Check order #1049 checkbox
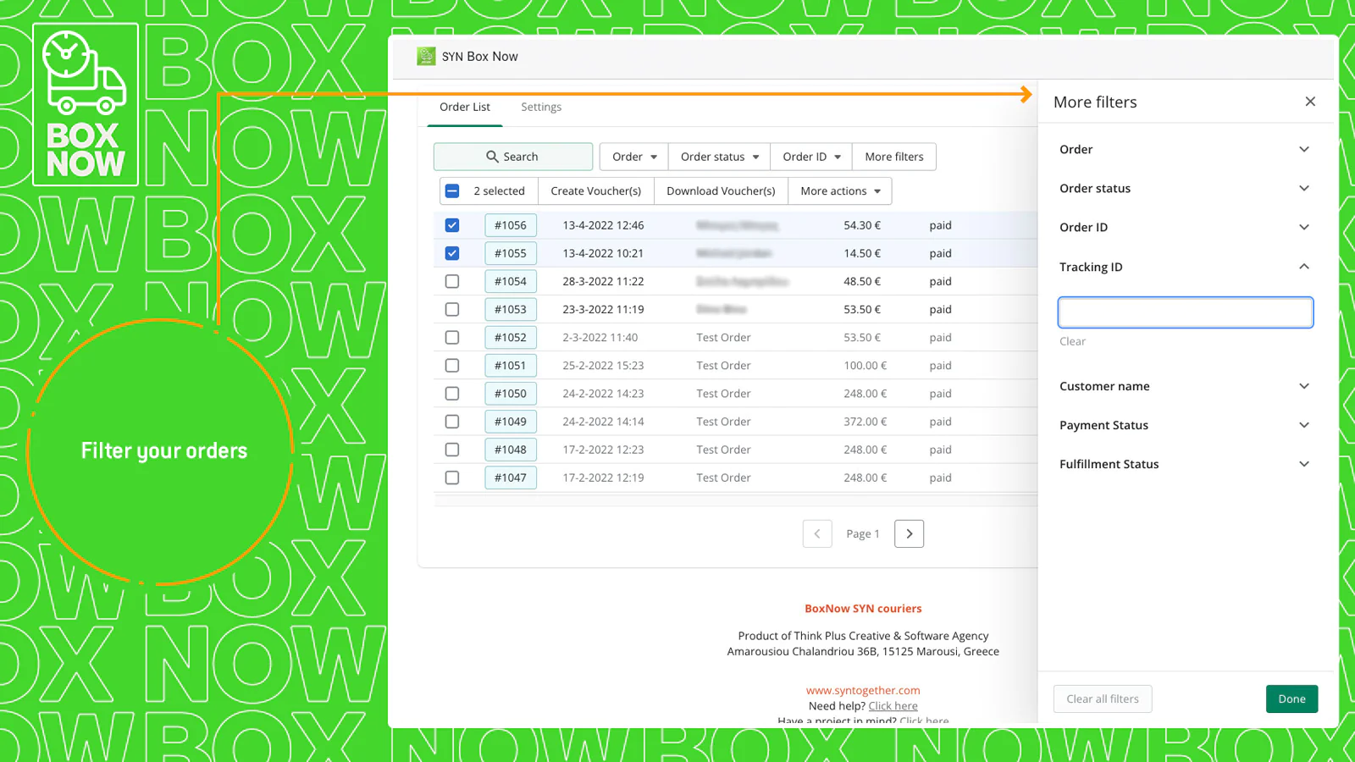Image resolution: width=1355 pixels, height=762 pixels. pyautogui.click(x=452, y=421)
